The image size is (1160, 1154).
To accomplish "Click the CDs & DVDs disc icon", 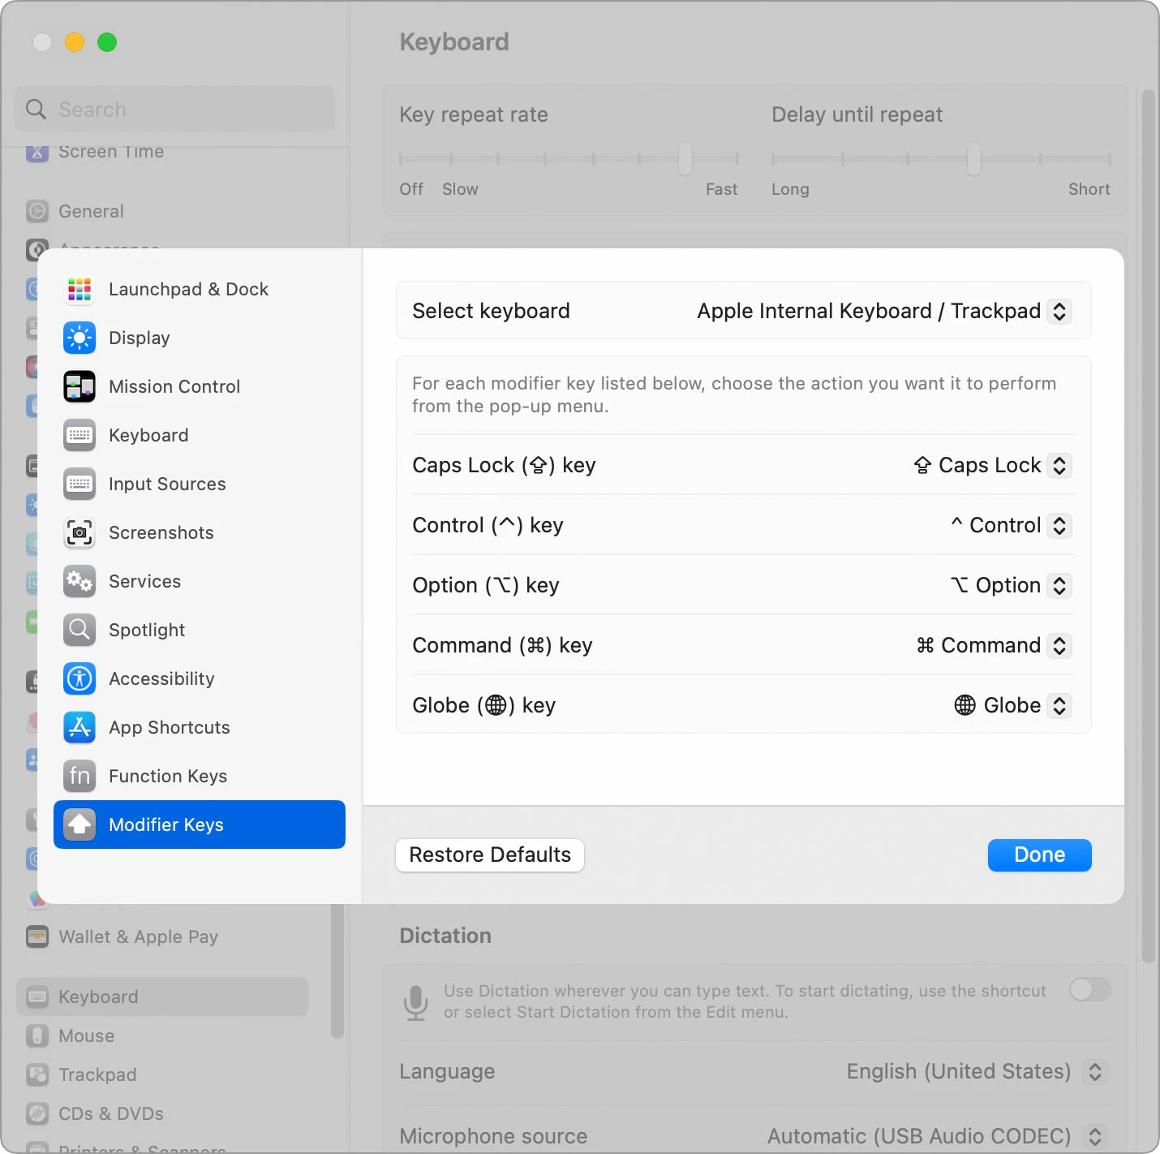I will pos(37,1113).
